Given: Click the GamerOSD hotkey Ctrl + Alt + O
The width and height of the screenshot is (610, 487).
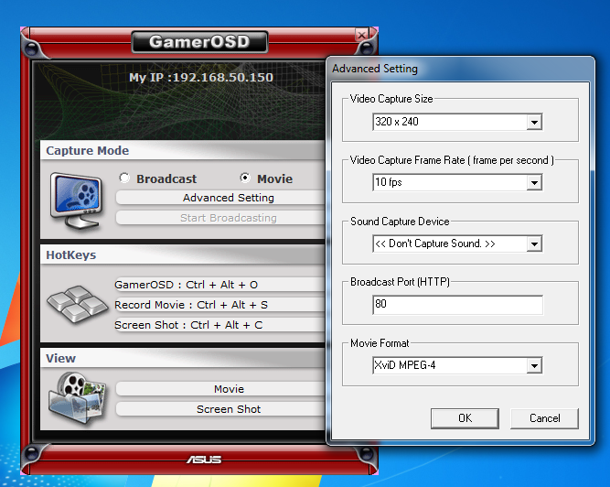Looking at the screenshot, I should click(x=219, y=285).
